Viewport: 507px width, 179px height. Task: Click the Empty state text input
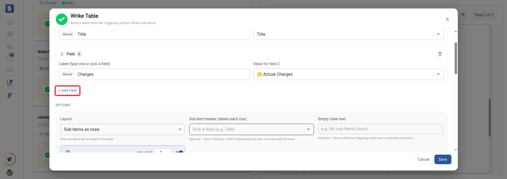[380, 129]
